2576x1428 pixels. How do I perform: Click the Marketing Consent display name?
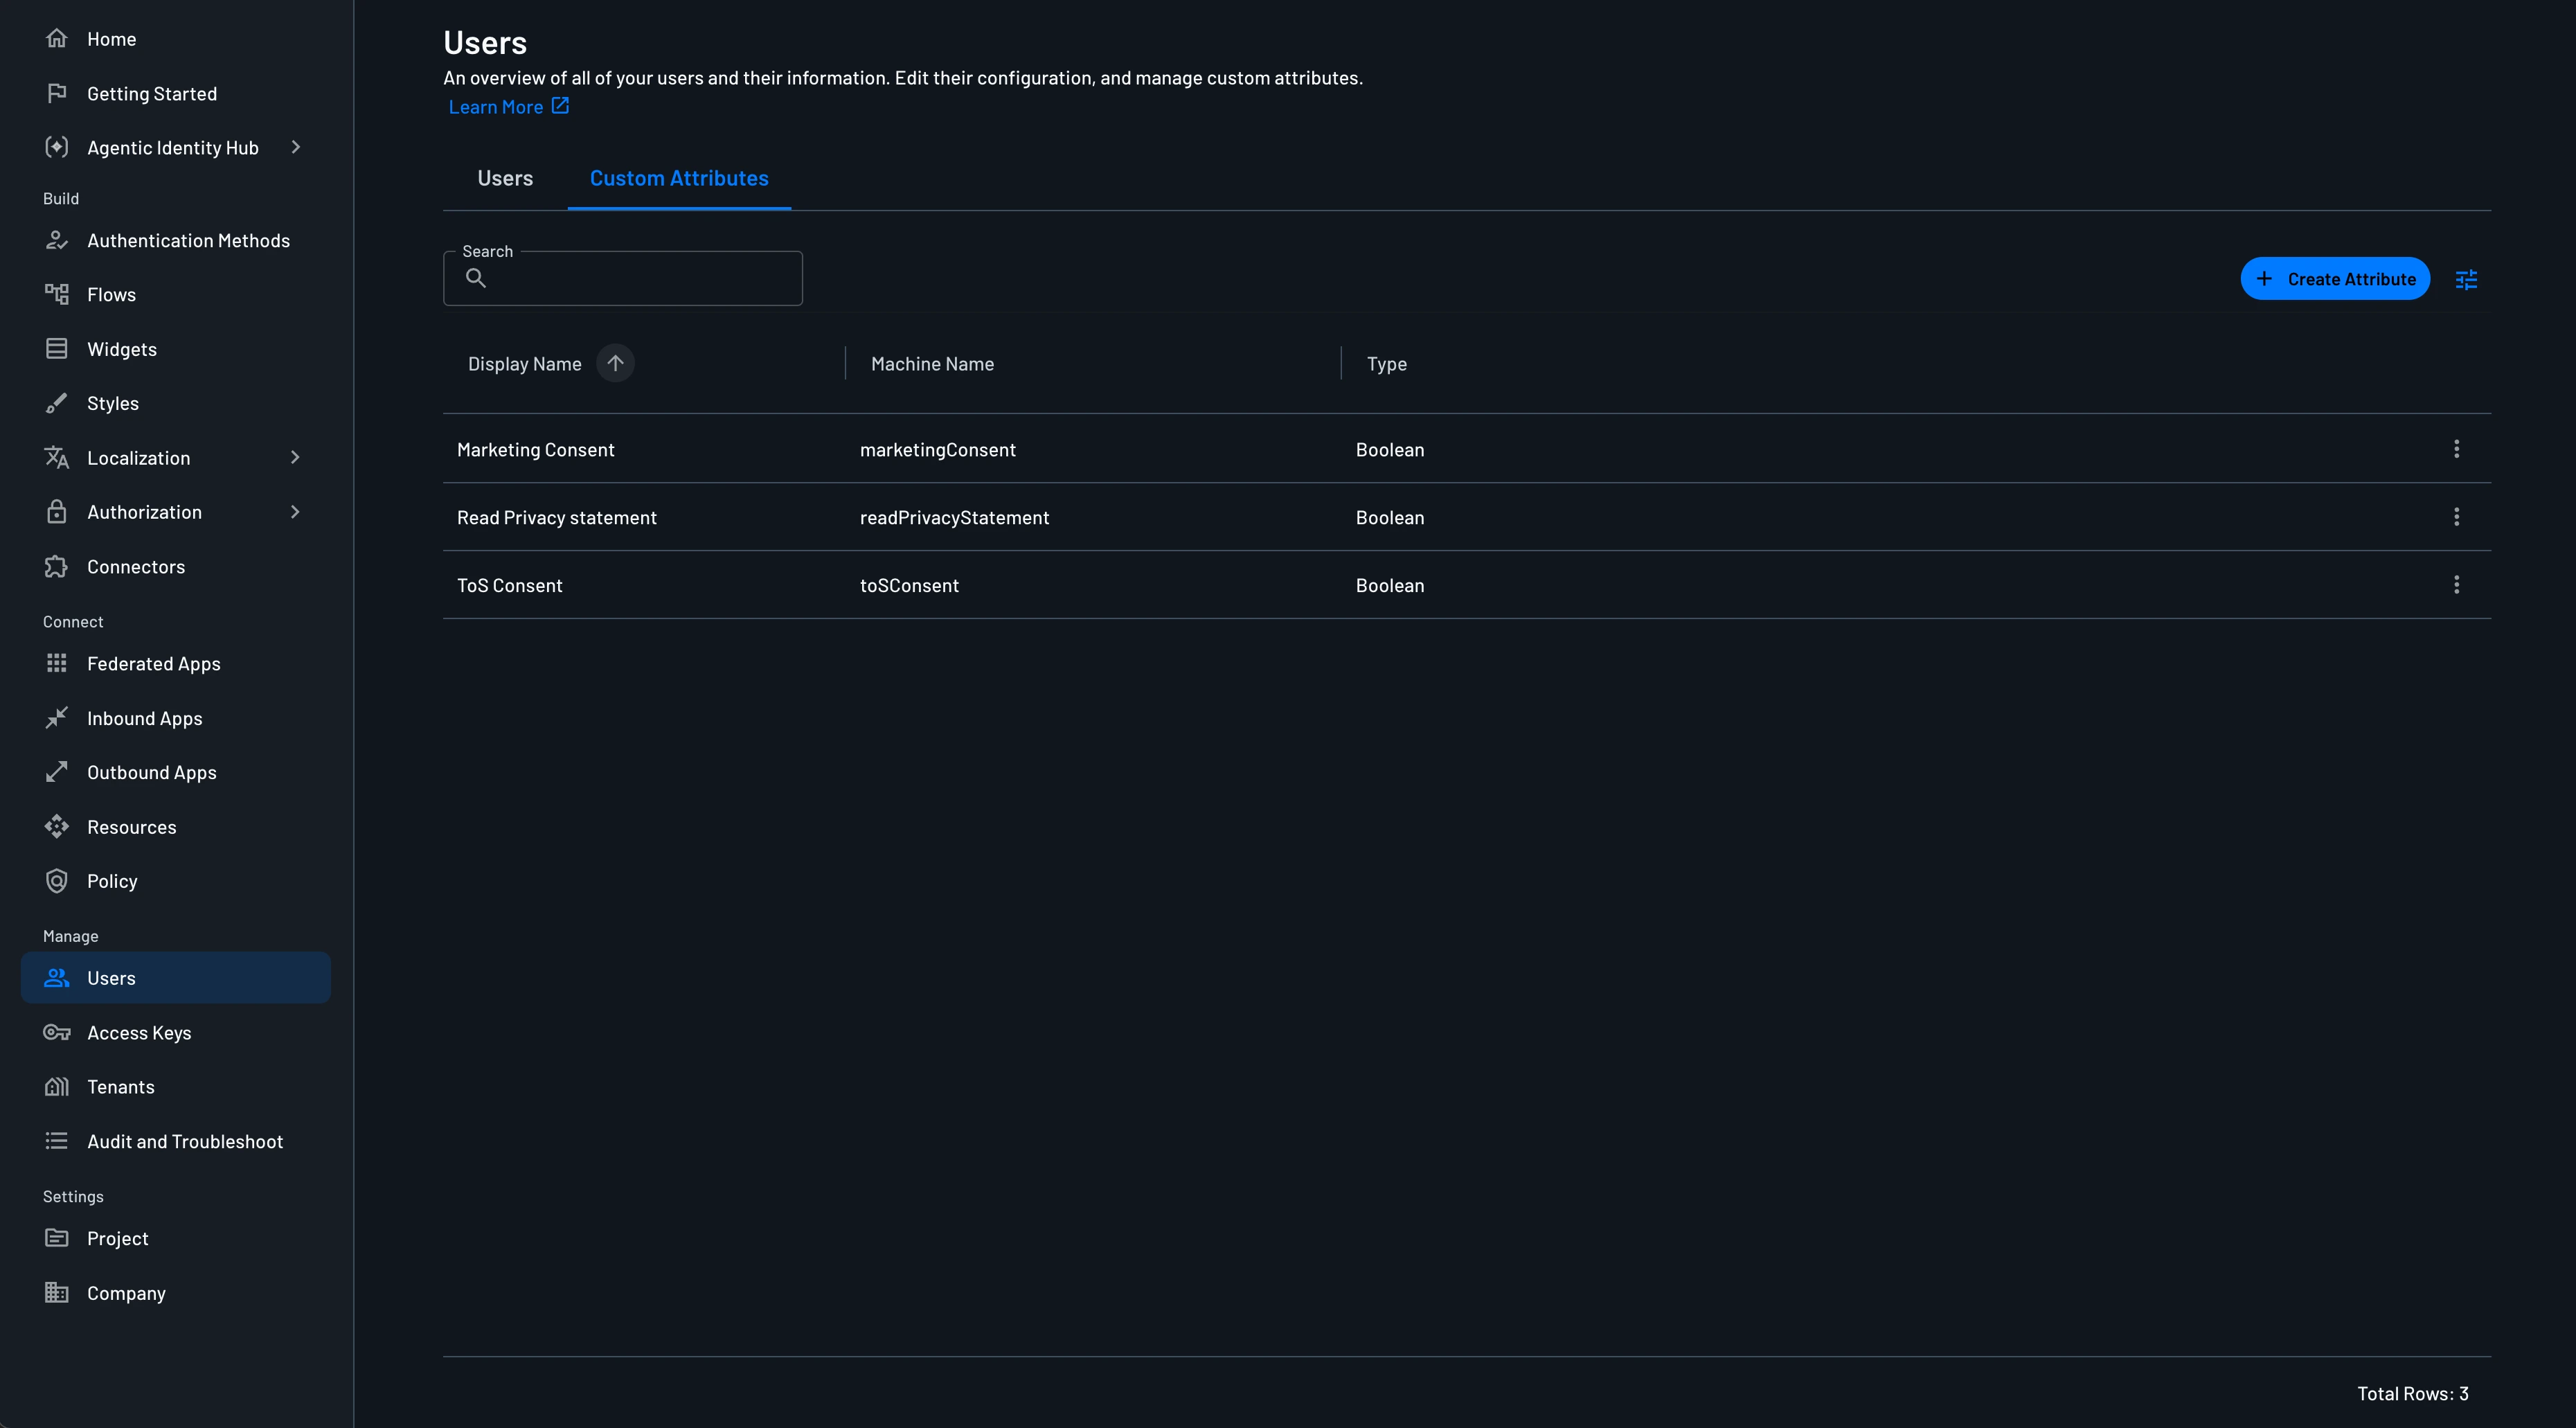pyautogui.click(x=535, y=450)
